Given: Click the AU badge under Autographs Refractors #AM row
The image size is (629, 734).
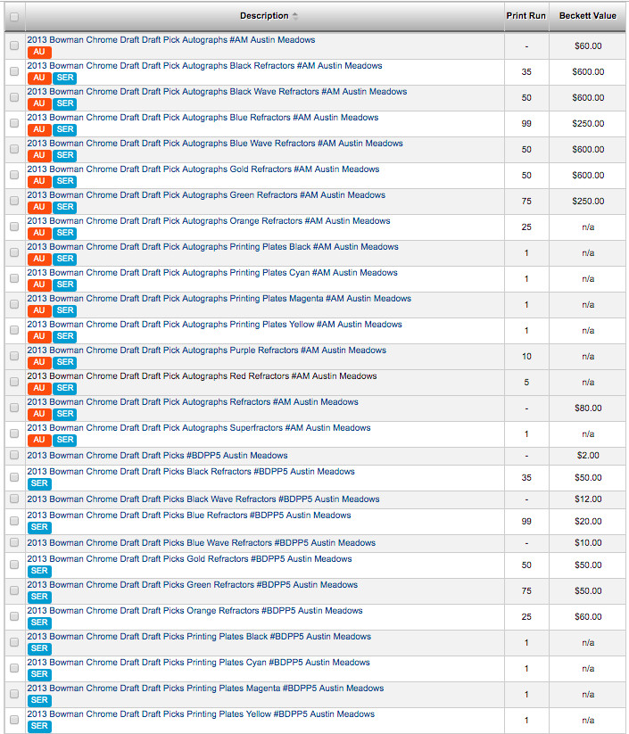Looking at the screenshot, I should [x=39, y=414].
